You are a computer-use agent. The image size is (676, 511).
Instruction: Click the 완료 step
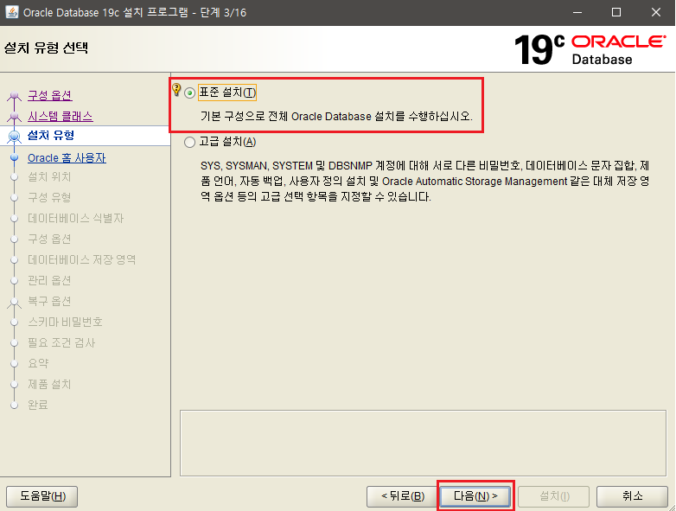pyautogui.click(x=37, y=405)
